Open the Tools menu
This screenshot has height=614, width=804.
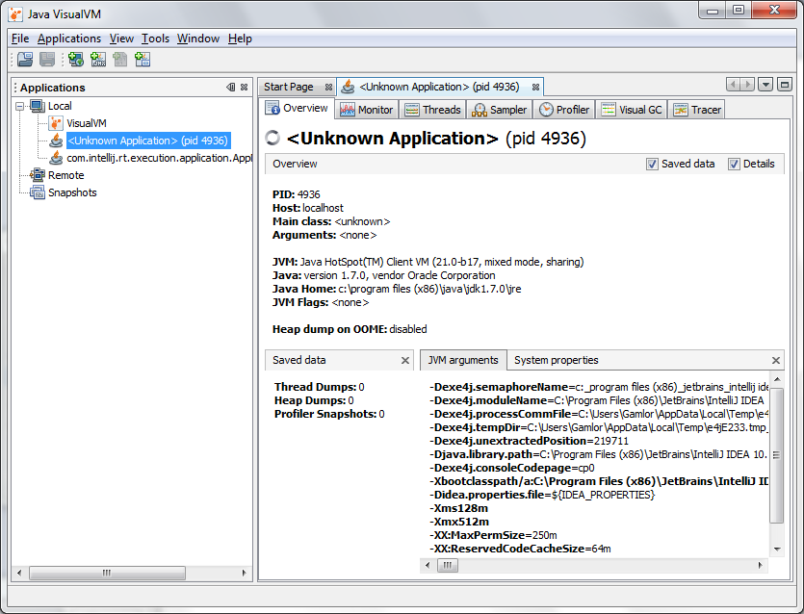click(155, 38)
